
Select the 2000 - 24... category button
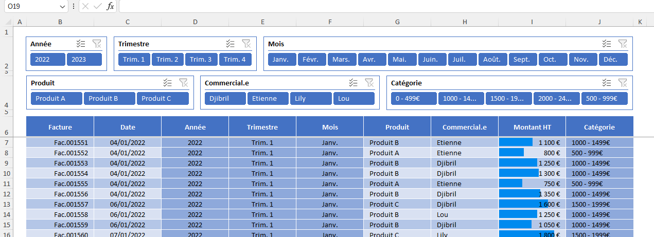[x=556, y=99]
